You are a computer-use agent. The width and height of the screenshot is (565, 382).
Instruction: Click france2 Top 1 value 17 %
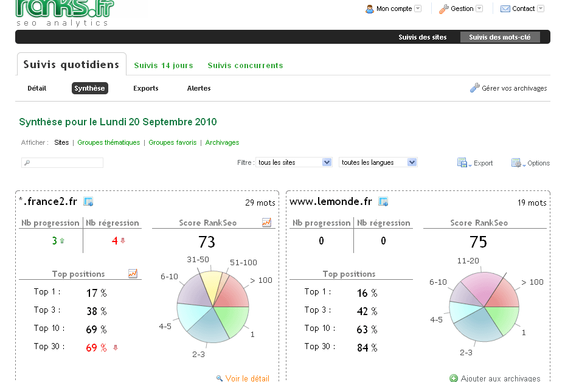tap(96, 293)
